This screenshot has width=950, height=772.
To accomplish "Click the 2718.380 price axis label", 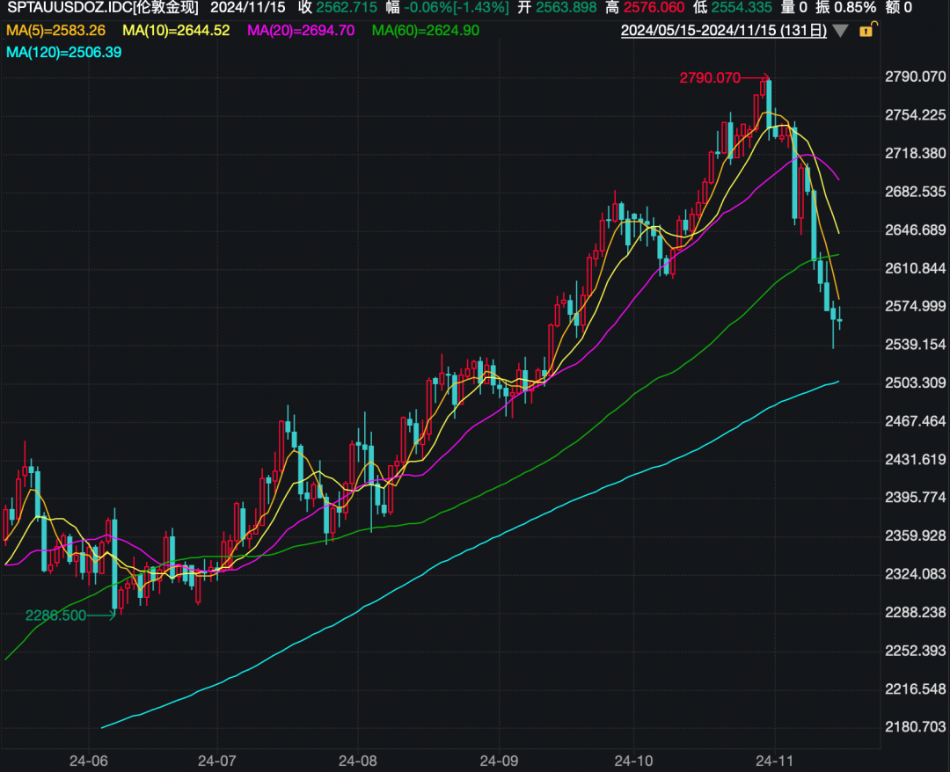I will pyautogui.click(x=915, y=153).
